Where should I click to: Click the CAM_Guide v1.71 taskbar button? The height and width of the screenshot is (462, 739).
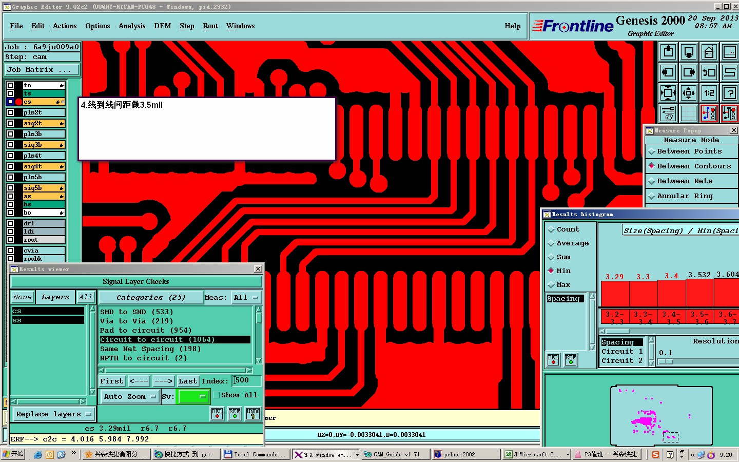(x=396, y=454)
